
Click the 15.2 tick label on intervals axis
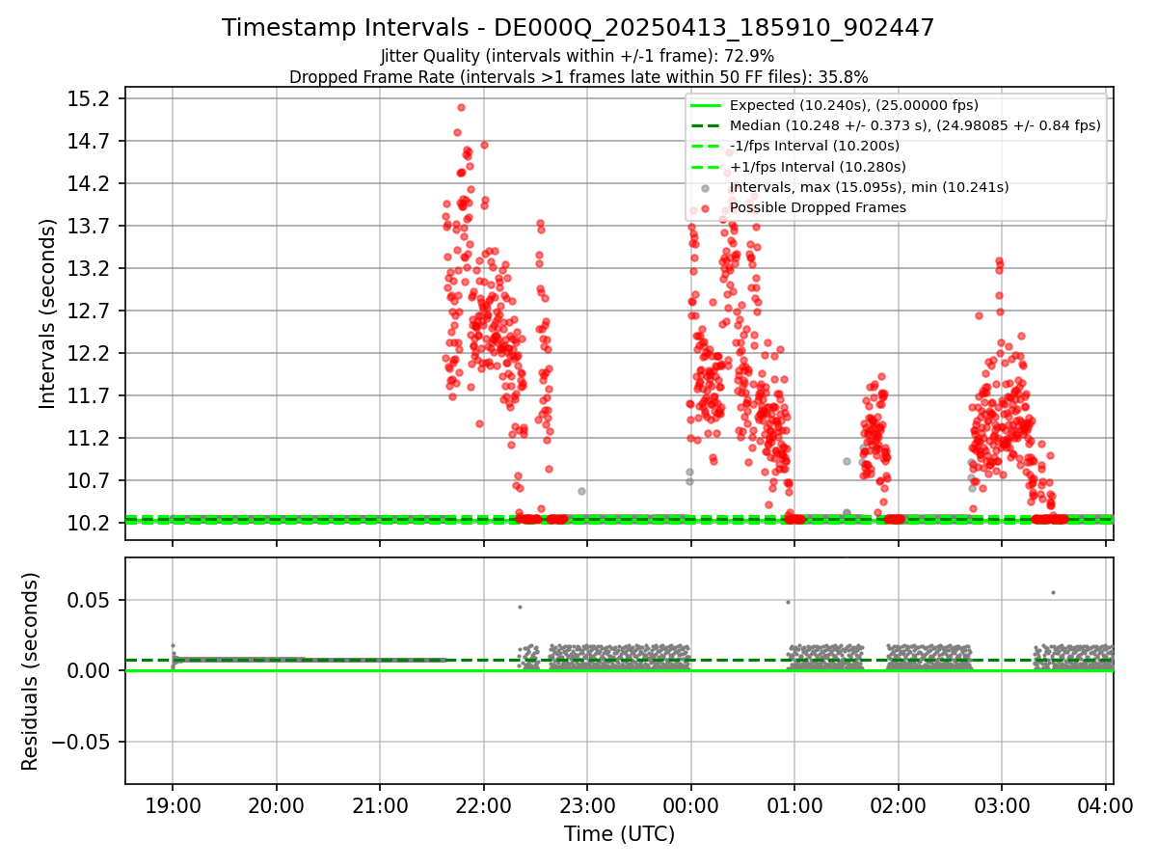91,99
